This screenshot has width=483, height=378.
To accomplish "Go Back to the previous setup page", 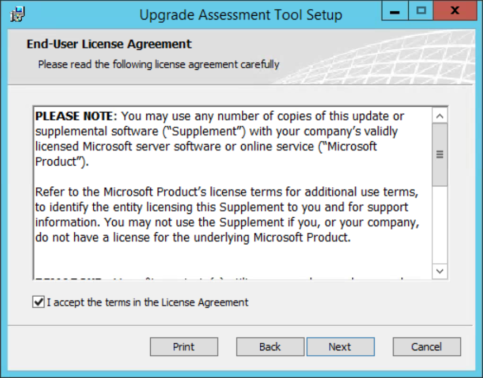I will 270,347.
